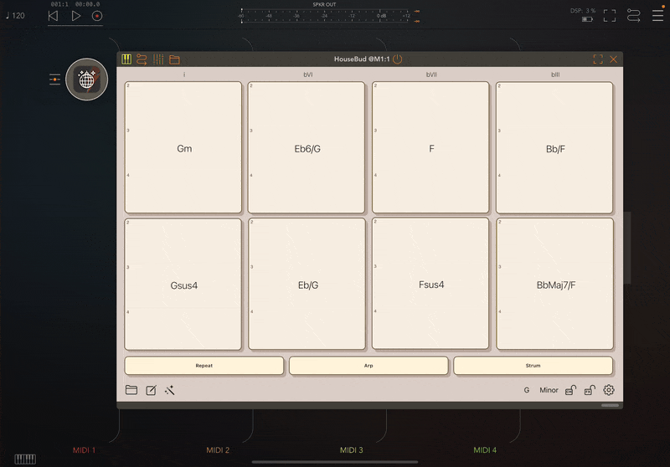Screen dimensions: 670x467
Task: Select the MIDI 1 channel label
Action: click(x=85, y=450)
